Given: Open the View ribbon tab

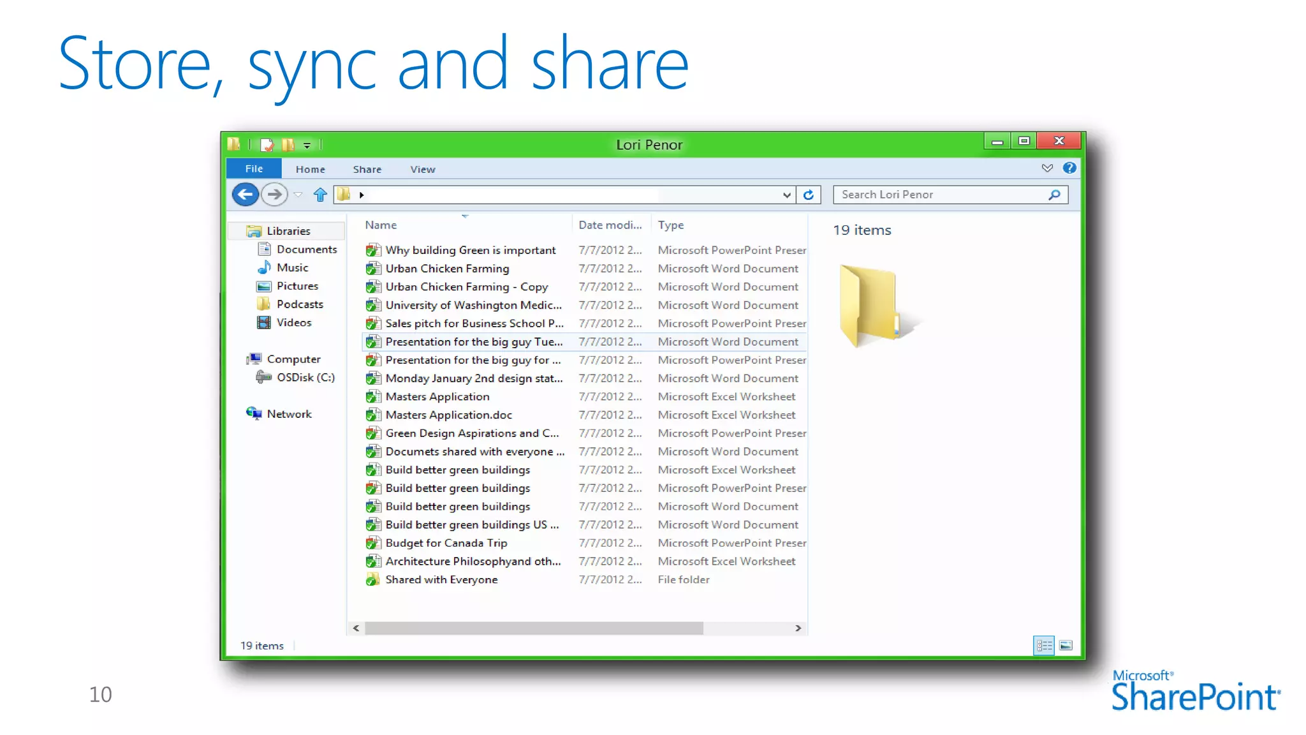Looking at the screenshot, I should click(422, 169).
